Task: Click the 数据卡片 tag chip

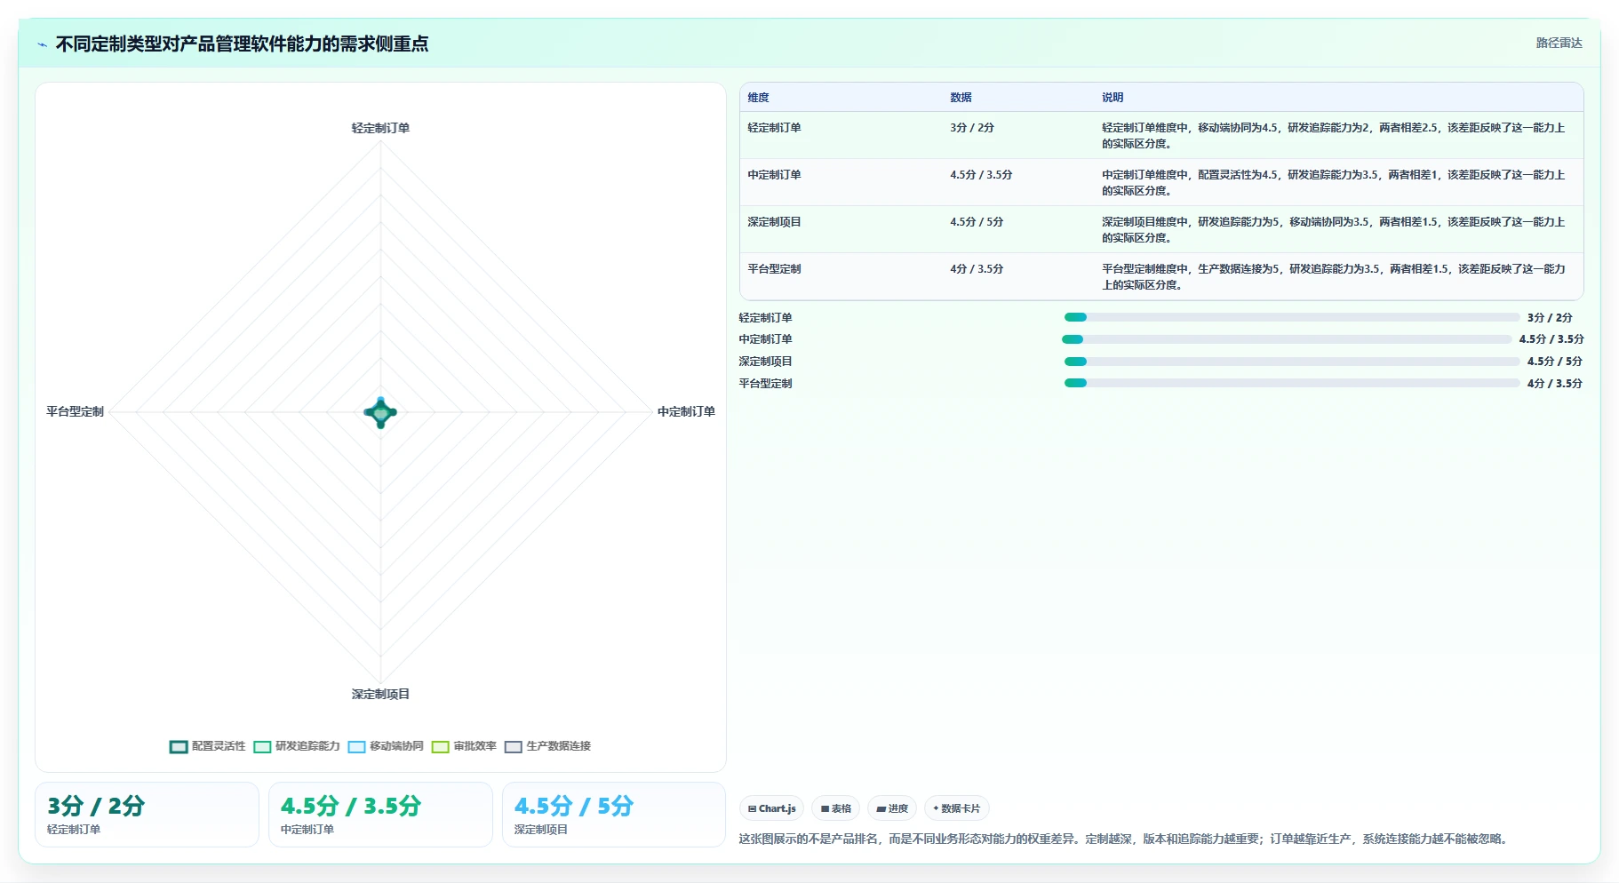Action: (x=956, y=808)
